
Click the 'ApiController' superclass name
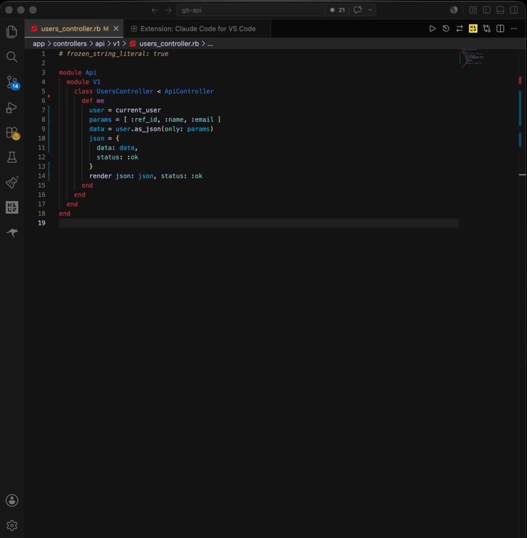(189, 91)
